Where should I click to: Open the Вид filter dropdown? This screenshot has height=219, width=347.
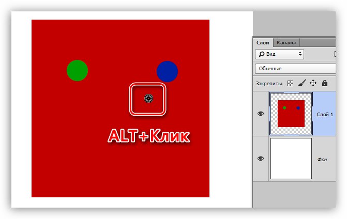click(279, 54)
